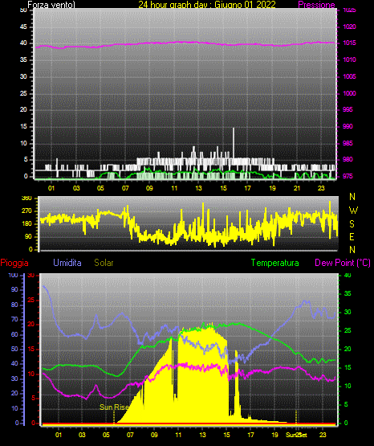Viewport: 374px width, 446px height.
Task: Click the 100 tick on humidity scale
Action: [x=13, y=275]
